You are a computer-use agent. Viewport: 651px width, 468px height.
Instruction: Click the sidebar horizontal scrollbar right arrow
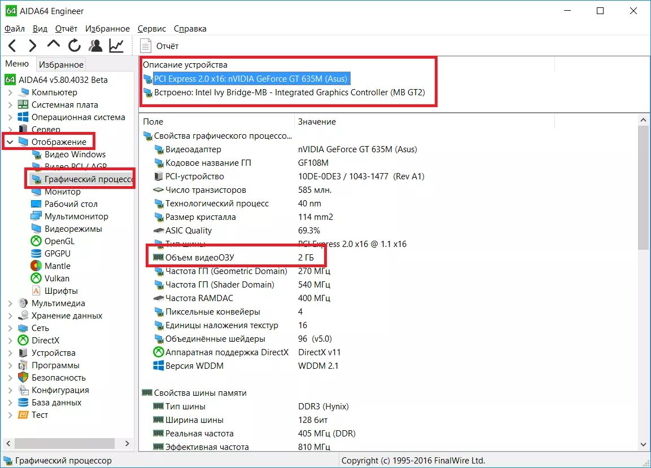128,444
